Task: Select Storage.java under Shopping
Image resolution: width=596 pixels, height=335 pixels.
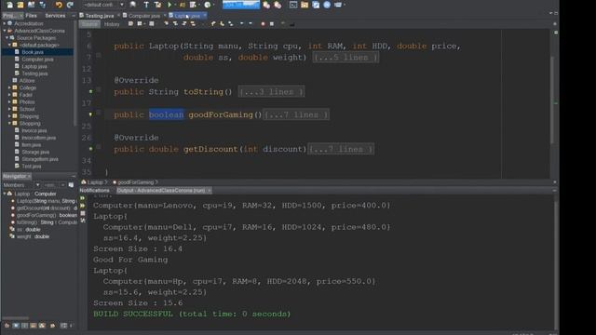Action: point(35,152)
